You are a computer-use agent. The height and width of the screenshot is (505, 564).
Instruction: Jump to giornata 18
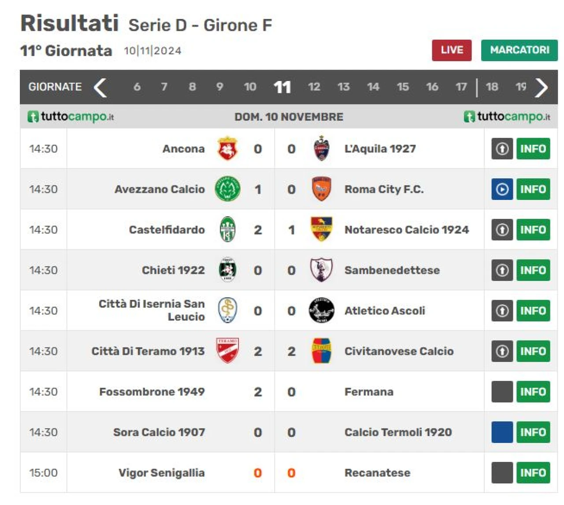tap(492, 87)
